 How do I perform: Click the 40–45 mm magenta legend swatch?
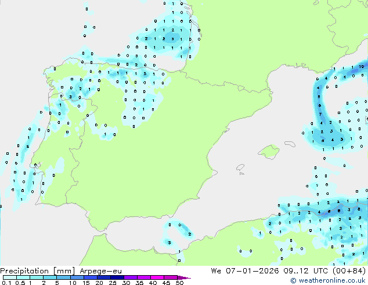click(x=157, y=277)
